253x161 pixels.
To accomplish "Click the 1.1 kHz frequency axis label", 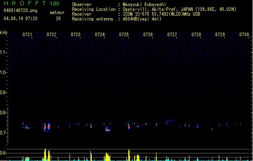I will (3, 52).
